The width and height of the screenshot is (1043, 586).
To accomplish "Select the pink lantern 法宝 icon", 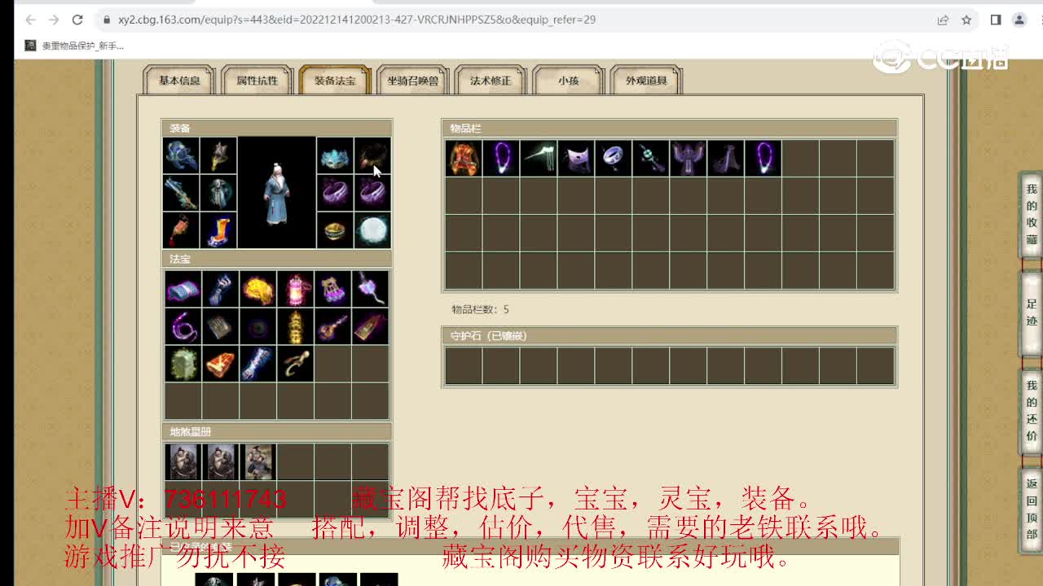I will click(295, 289).
